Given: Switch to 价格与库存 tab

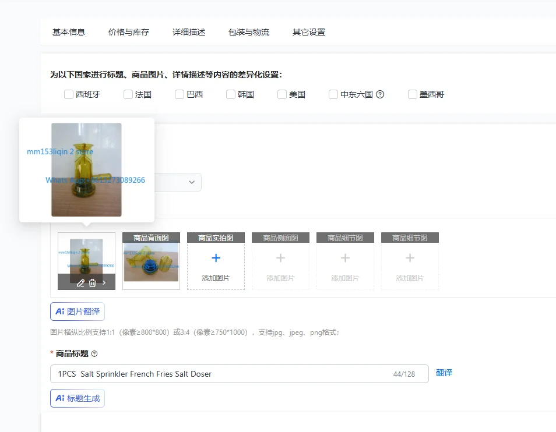Looking at the screenshot, I should [129, 32].
